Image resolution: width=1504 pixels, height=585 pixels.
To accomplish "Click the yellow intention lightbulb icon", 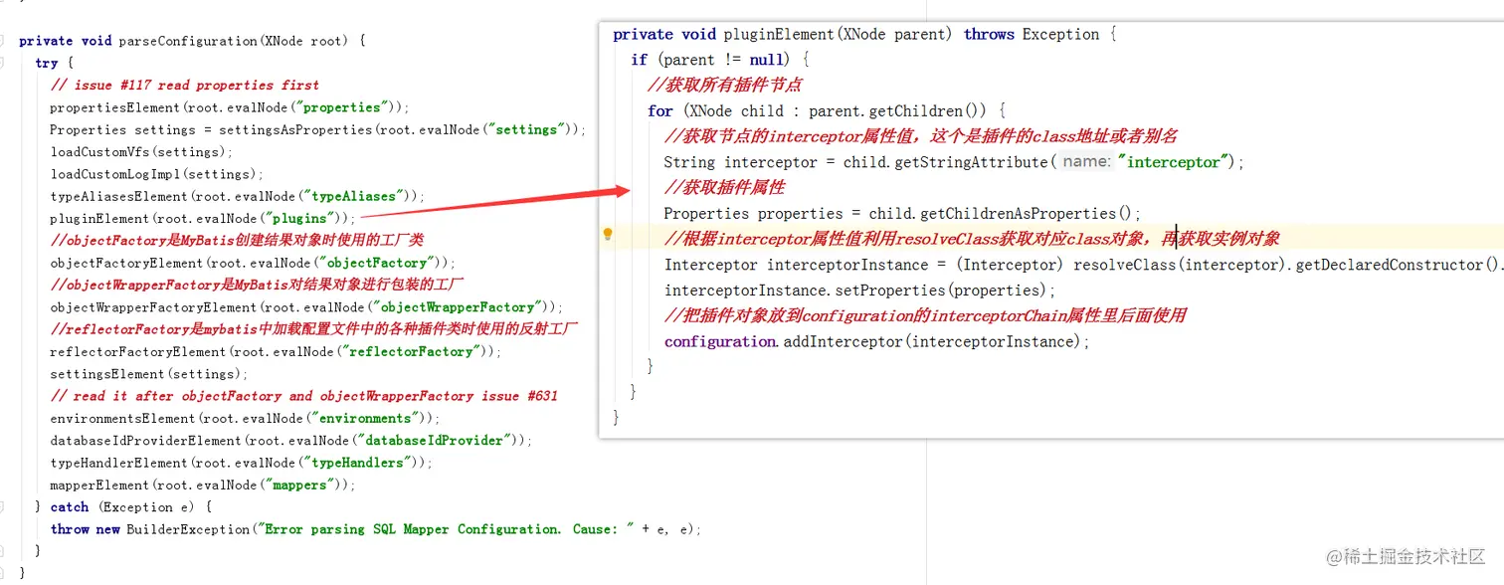I will (608, 235).
